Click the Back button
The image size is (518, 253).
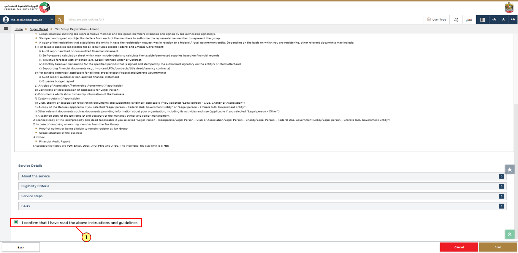(x=21, y=247)
